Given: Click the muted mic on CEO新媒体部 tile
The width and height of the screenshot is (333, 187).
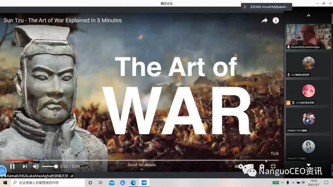Looking at the screenshot, I should [288, 75].
